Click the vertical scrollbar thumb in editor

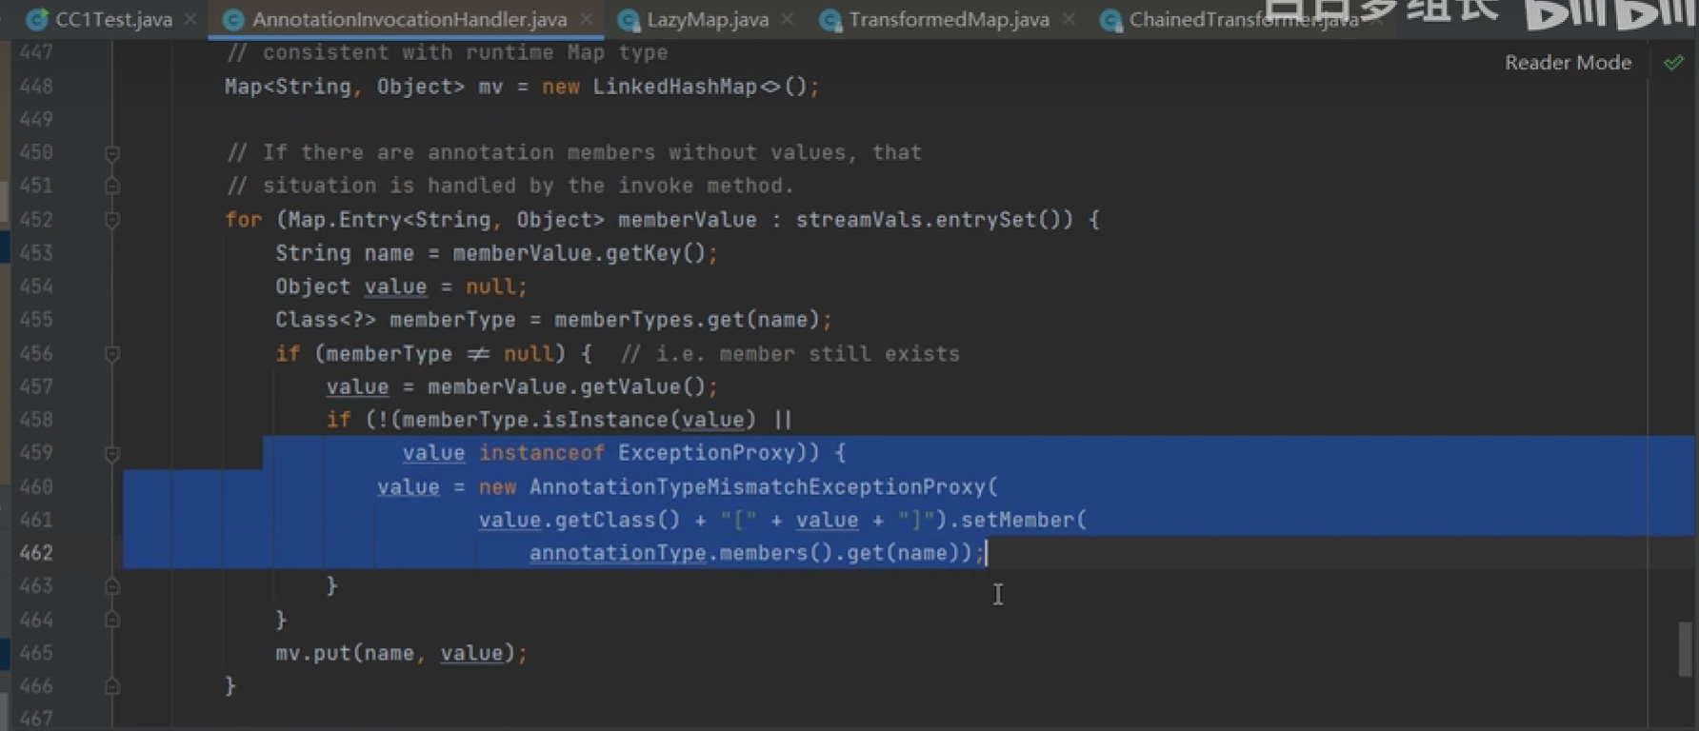tap(1686, 648)
